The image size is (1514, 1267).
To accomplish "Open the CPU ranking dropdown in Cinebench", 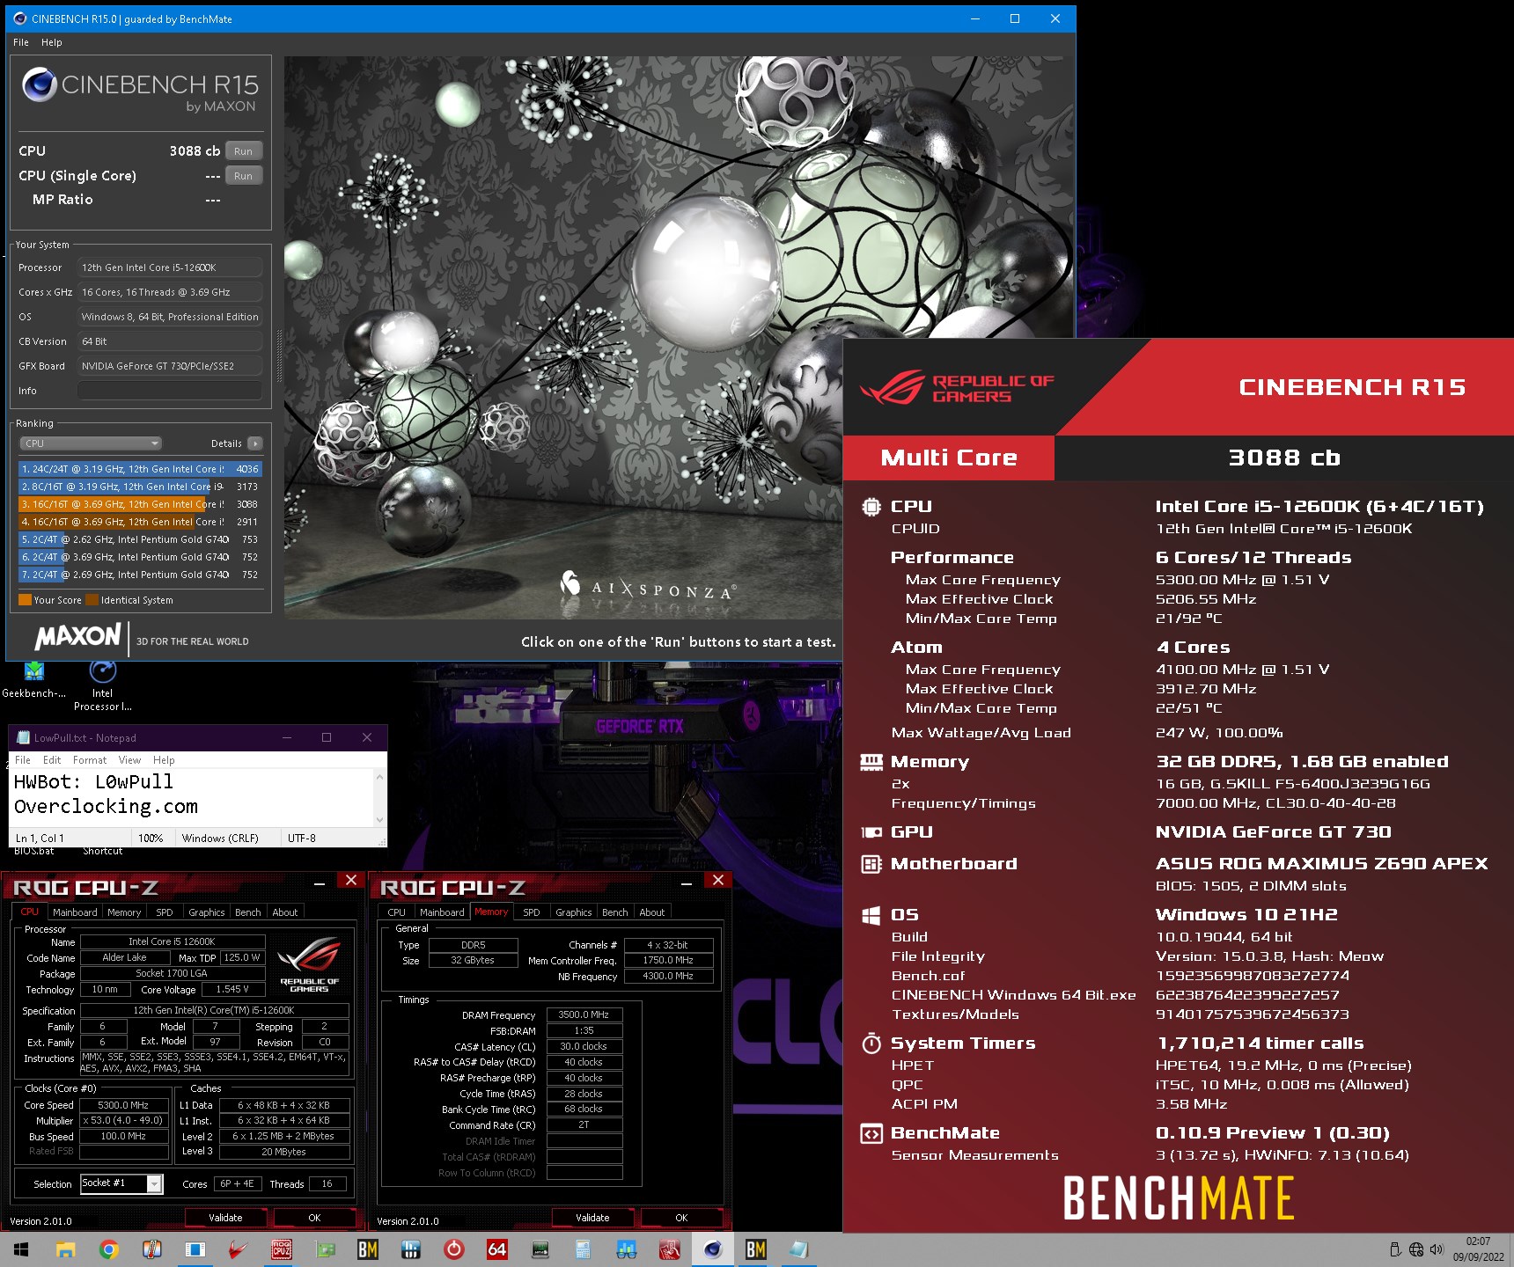I will pos(91,443).
